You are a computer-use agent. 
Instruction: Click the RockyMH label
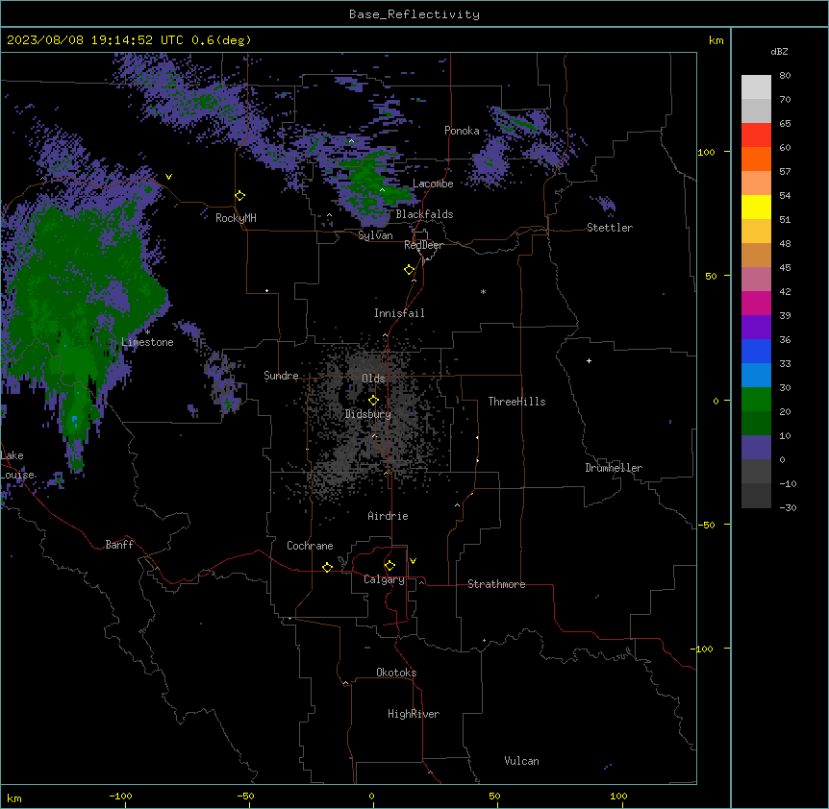coord(236,218)
